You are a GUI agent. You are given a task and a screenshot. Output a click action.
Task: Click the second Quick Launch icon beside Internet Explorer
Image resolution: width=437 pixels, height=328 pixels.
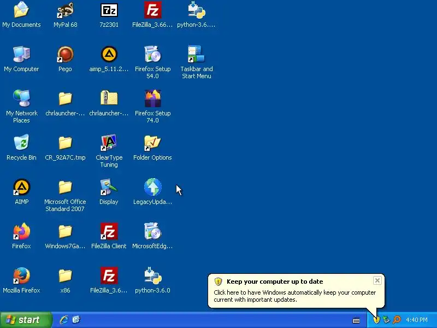tap(76, 320)
